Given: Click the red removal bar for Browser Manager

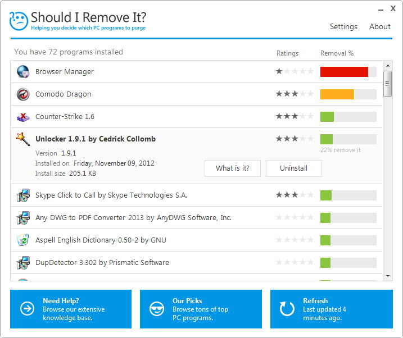Looking at the screenshot, I should coord(348,72).
